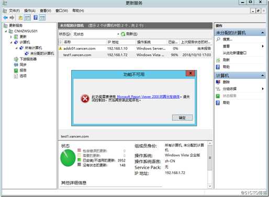Screen dimensions: 269x197
Task: Click the 确定 button in the dialog
Action: coord(182,118)
